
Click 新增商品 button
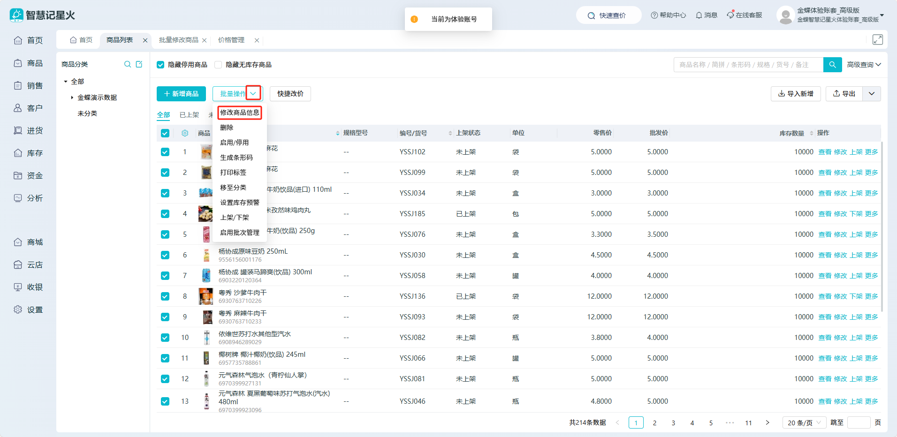[x=181, y=94]
